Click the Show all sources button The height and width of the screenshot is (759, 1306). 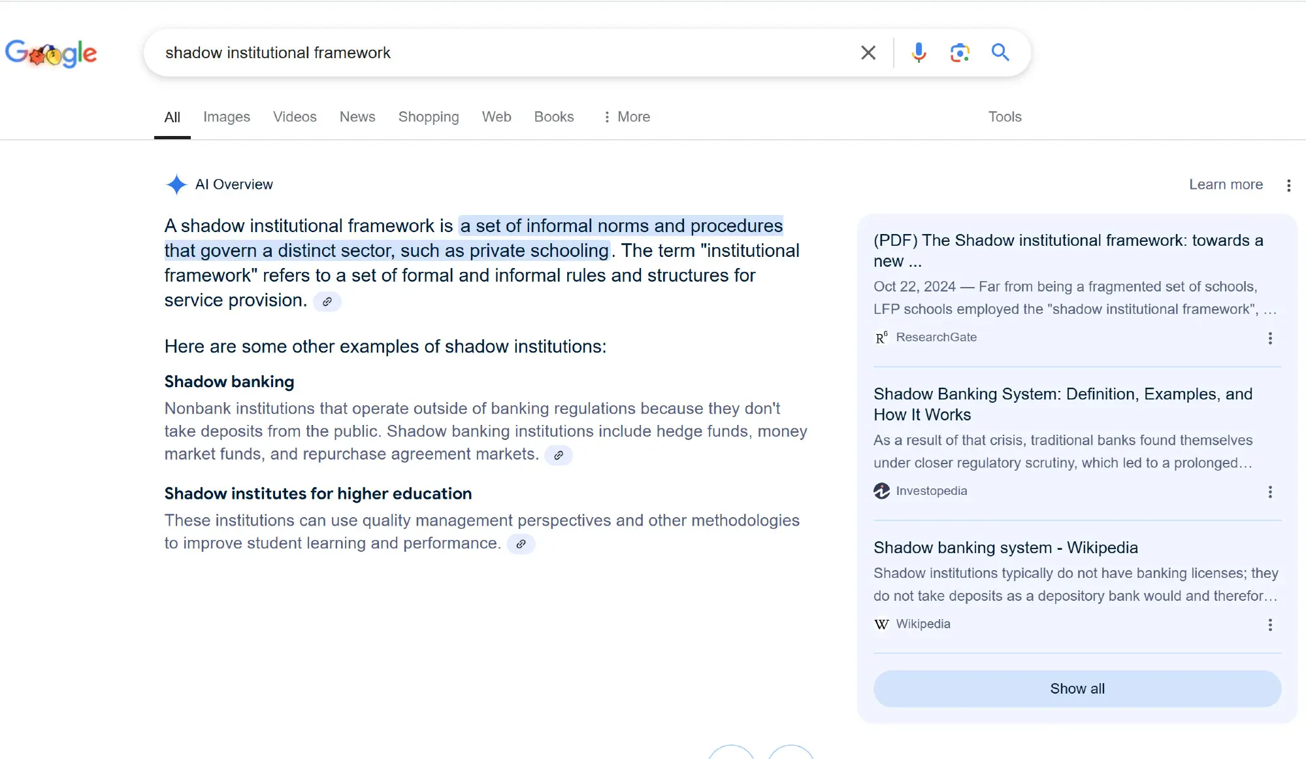1077,688
